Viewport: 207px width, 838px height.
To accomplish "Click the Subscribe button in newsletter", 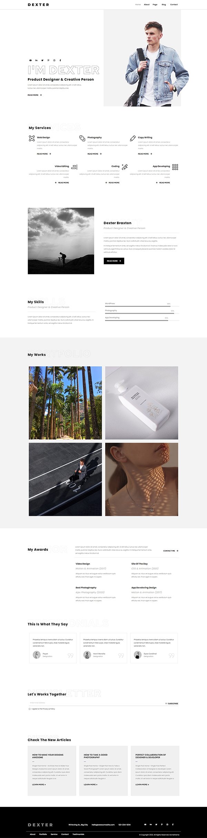I will [x=171, y=703].
